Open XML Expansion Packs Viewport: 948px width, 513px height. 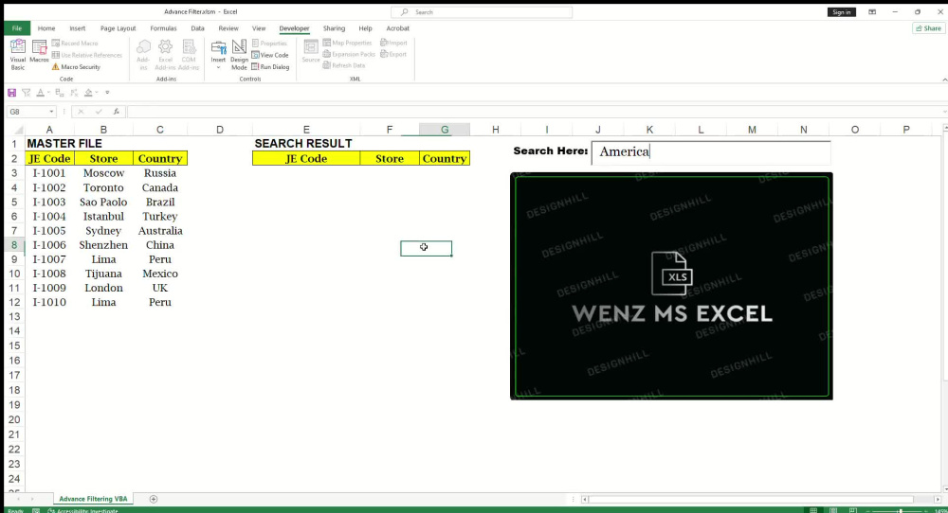349,54
